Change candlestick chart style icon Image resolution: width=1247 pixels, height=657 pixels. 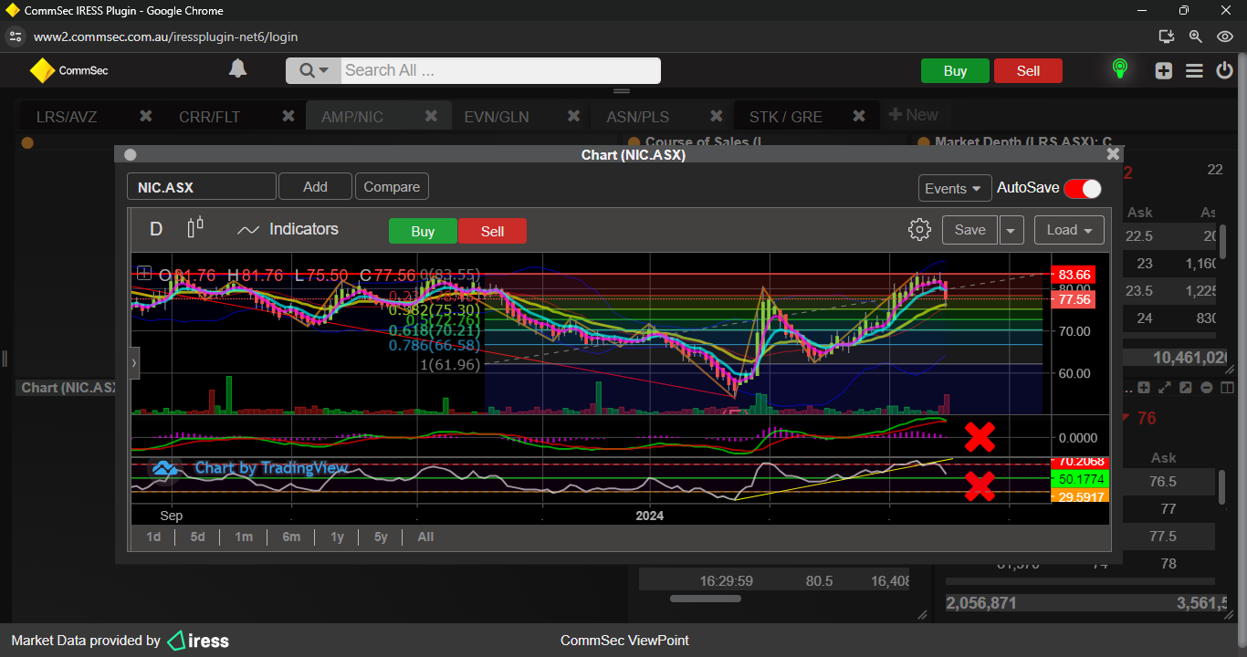click(195, 228)
